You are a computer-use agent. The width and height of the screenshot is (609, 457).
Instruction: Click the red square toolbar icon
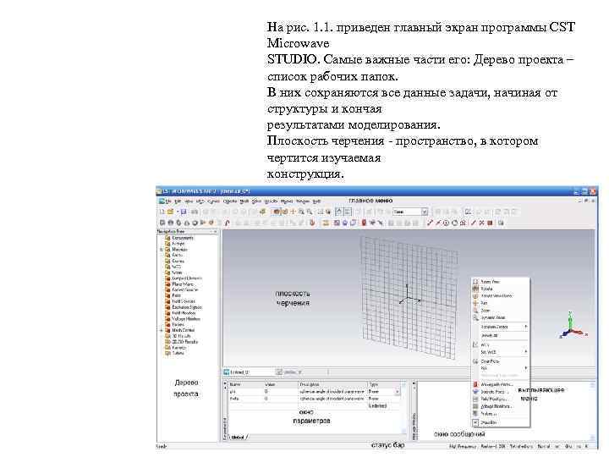490,223
